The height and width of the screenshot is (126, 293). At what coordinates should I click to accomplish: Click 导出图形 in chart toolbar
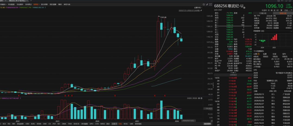20,5
